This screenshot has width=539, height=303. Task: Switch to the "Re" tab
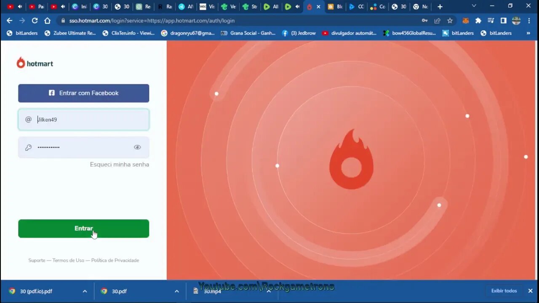click(143, 7)
